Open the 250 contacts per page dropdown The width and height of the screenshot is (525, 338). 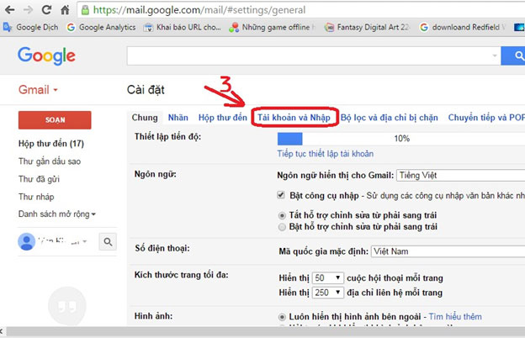327,293
